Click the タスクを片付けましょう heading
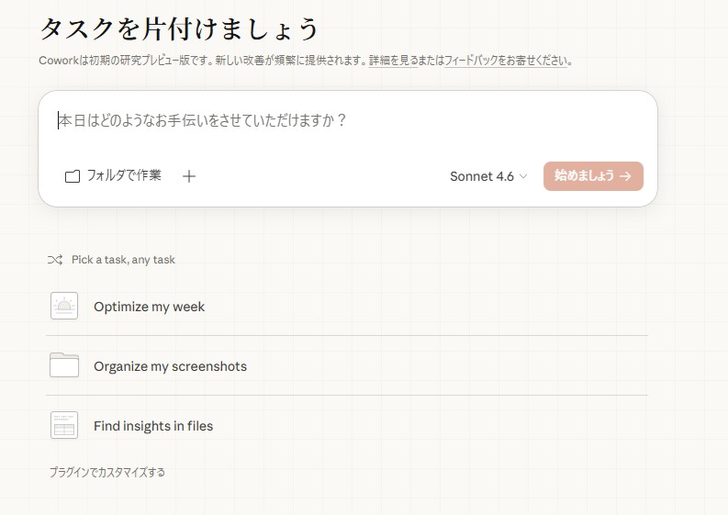Image resolution: width=728 pixels, height=515 pixels. click(179, 28)
